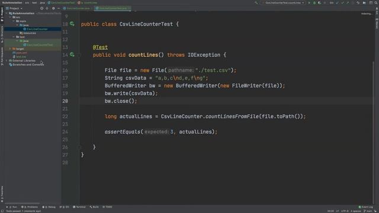Toggle the Structure tool window side tab

point(2,34)
